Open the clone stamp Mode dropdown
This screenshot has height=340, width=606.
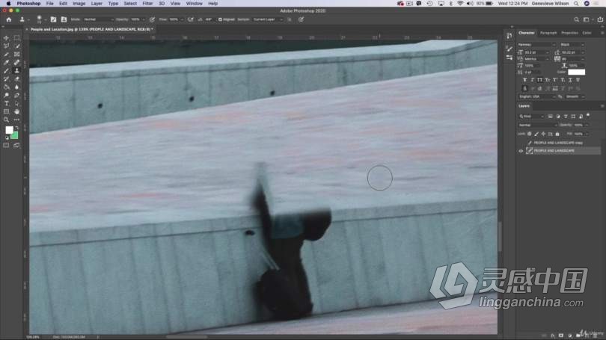(x=99, y=19)
